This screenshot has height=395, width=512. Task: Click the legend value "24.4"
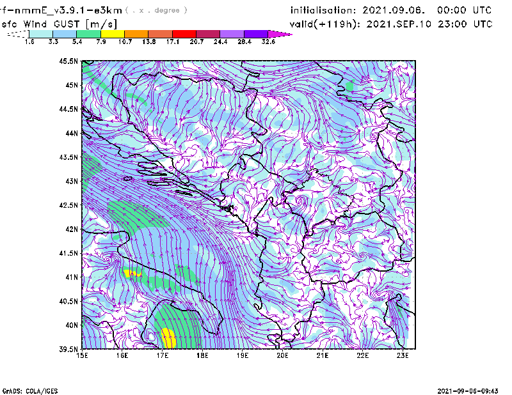[x=220, y=42]
